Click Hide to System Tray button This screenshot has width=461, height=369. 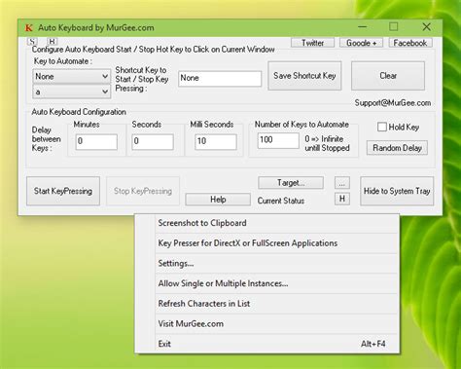(397, 191)
